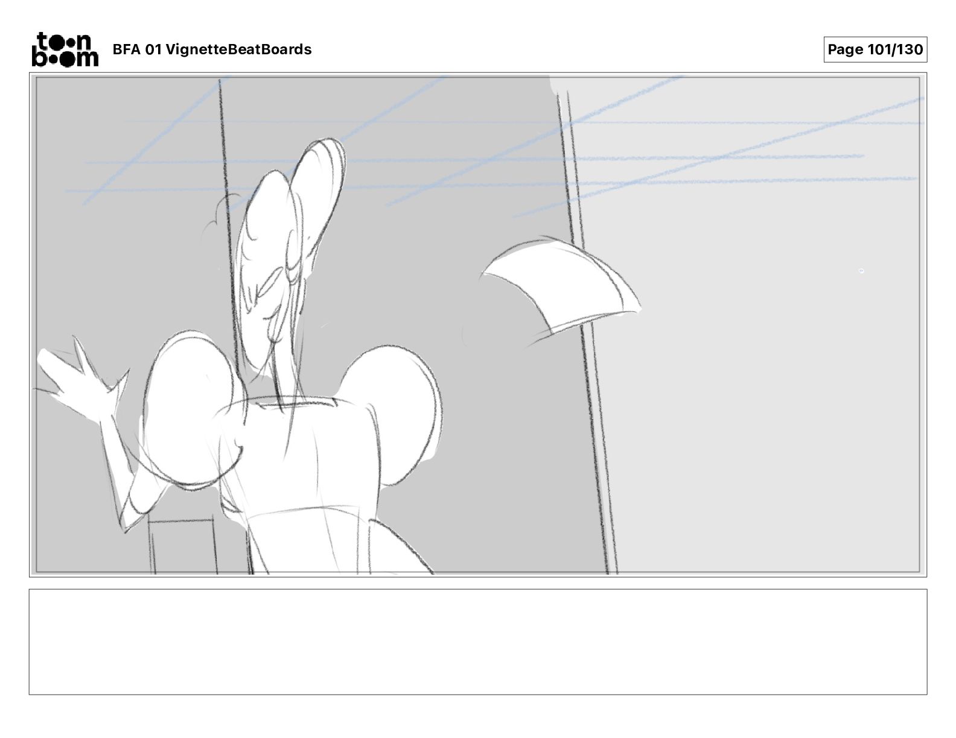Viewport: 956px width, 738px height.
Task: Click the empty notes box below the panel
Action: (x=478, y=642)
